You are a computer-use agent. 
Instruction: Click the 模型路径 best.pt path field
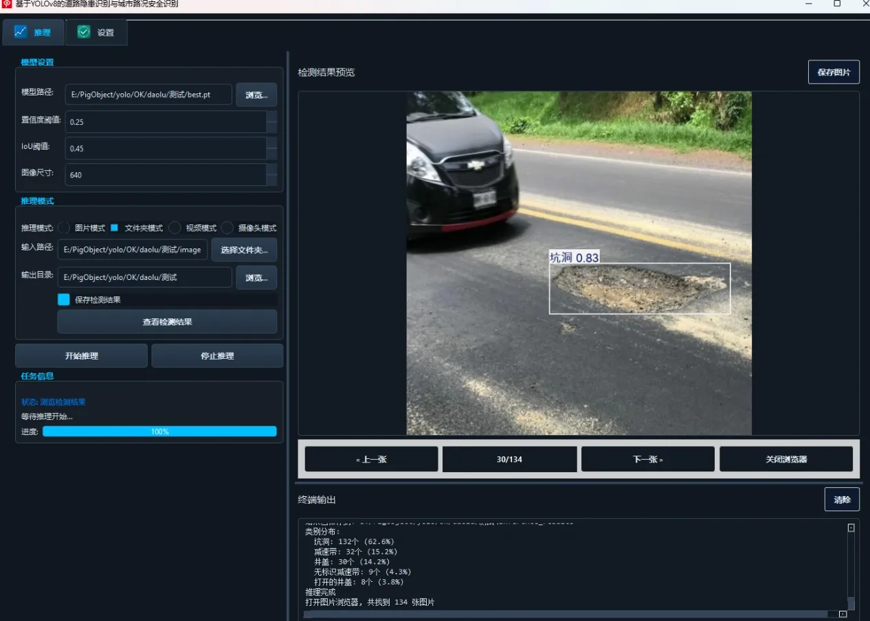click(148, 95)
